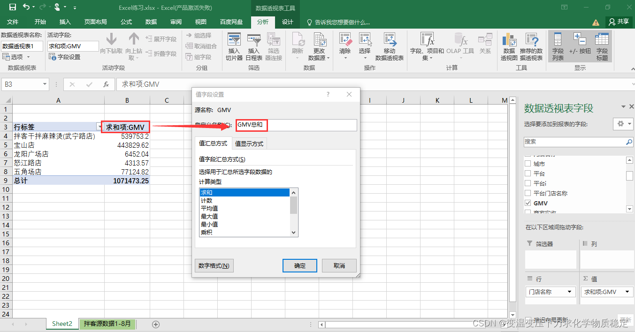Screen dimensions: 635x332
Task: Click Insert Slicer (插入切片器) icon
Action: point(234,39)
